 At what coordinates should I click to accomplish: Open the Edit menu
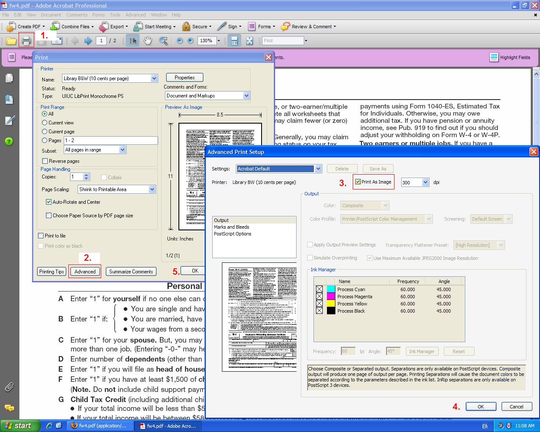pyautogui.click(x=18, y=15)
